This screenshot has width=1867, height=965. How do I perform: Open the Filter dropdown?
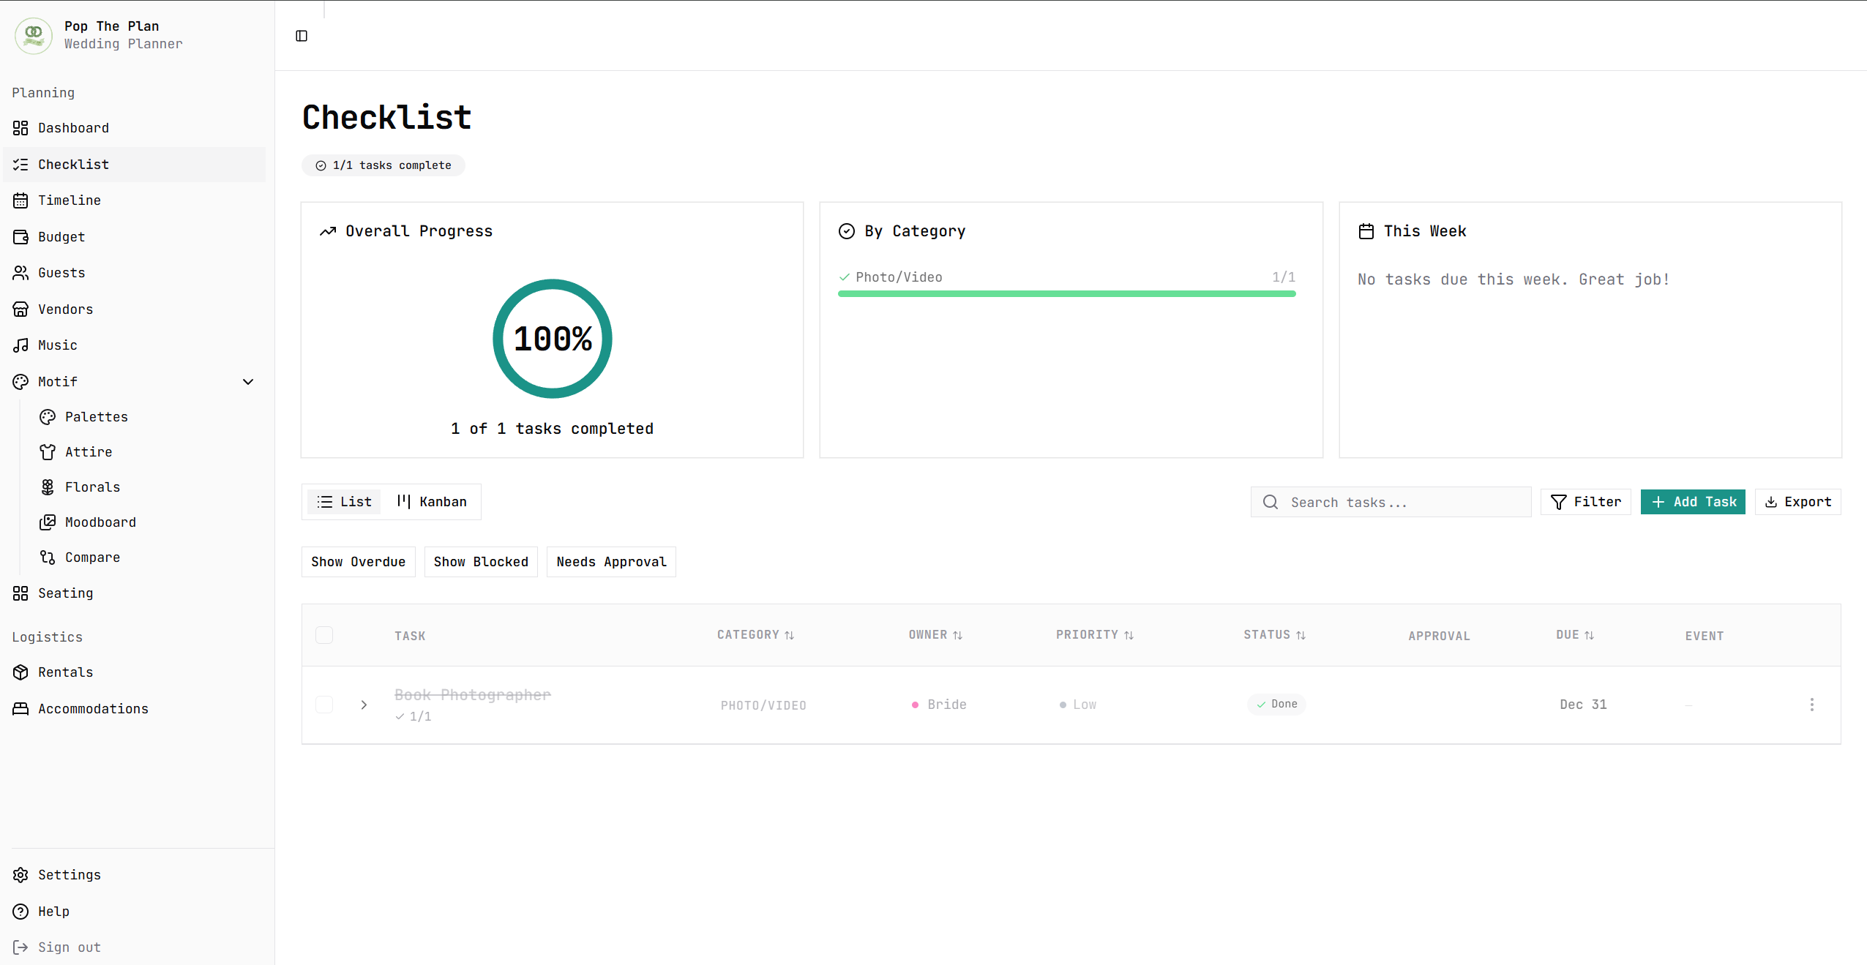(1585, 502)
